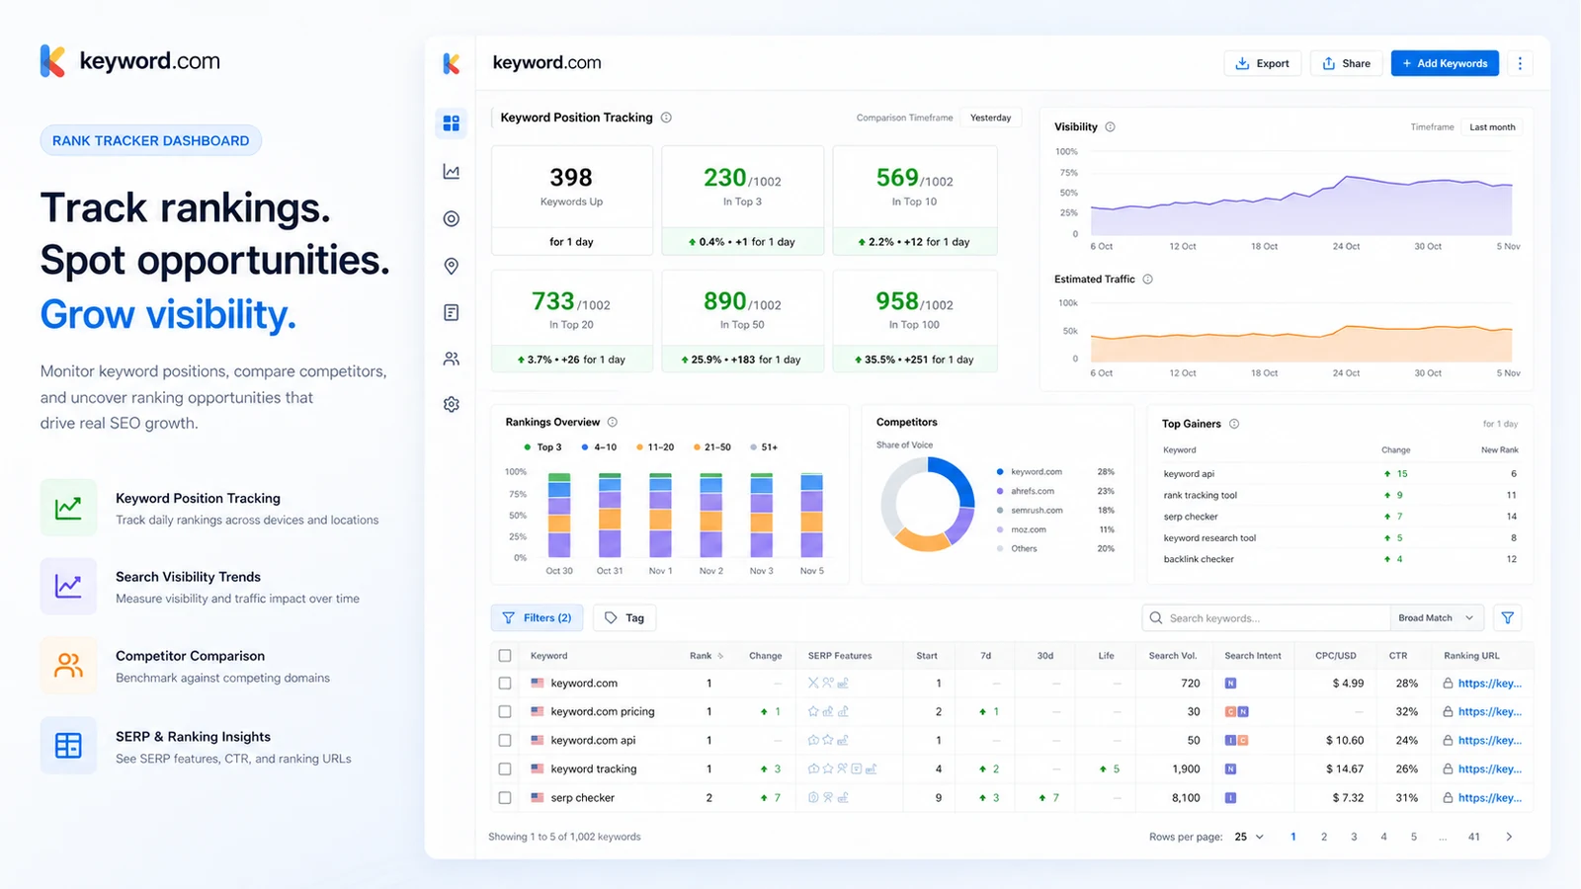
Task: Click the search intent badge for serp checker
Action: (x=1230, y=797)
